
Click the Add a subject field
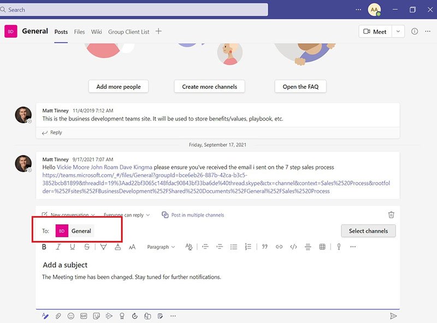coord(66,265)
